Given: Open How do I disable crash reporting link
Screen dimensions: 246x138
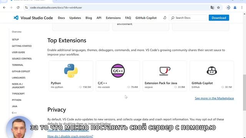Looking at the screenshot, I should (x=70, y=136).
